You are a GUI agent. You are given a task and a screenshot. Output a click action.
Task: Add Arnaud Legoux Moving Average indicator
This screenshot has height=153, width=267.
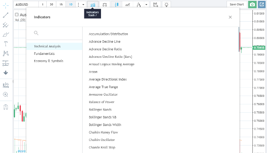click(x=111, y=64)
